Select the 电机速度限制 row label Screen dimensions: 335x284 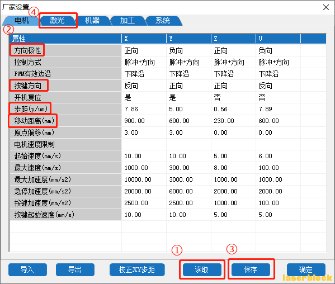66,144
